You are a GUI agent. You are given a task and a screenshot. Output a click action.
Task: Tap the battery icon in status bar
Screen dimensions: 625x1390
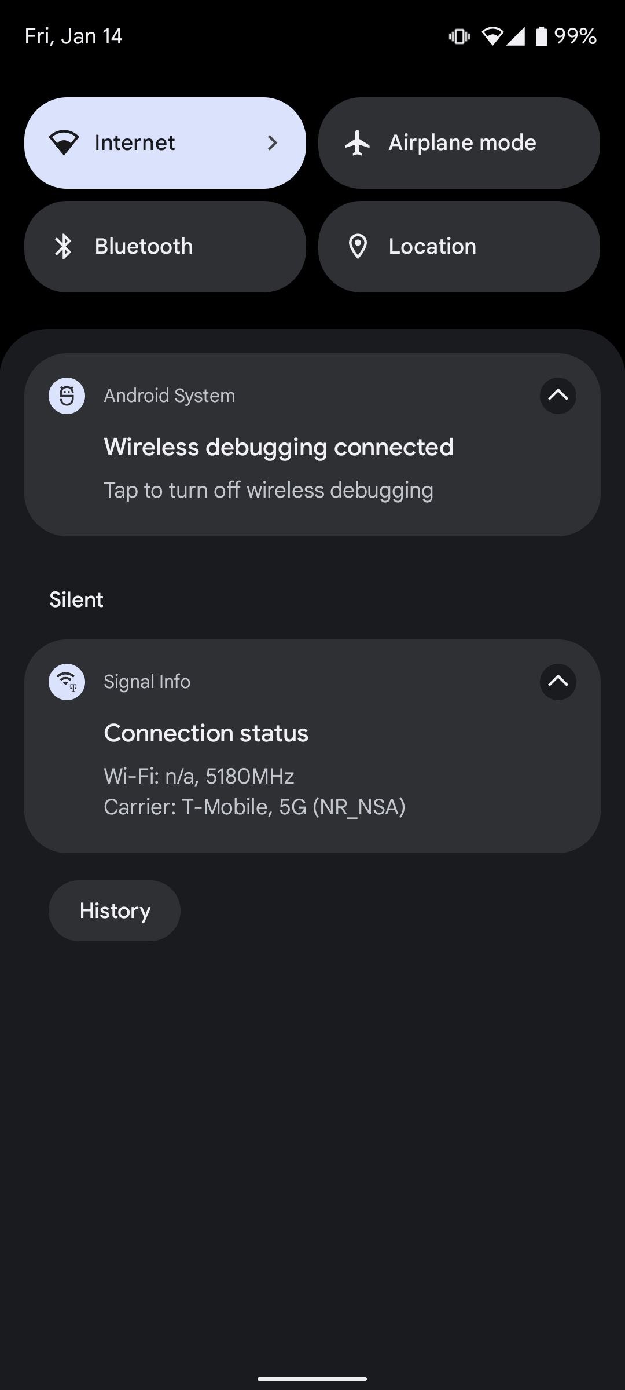pos(541,36)
